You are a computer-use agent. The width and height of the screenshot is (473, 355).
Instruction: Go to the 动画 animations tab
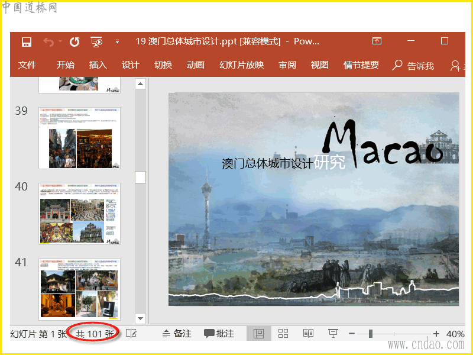tap(196, 65)
